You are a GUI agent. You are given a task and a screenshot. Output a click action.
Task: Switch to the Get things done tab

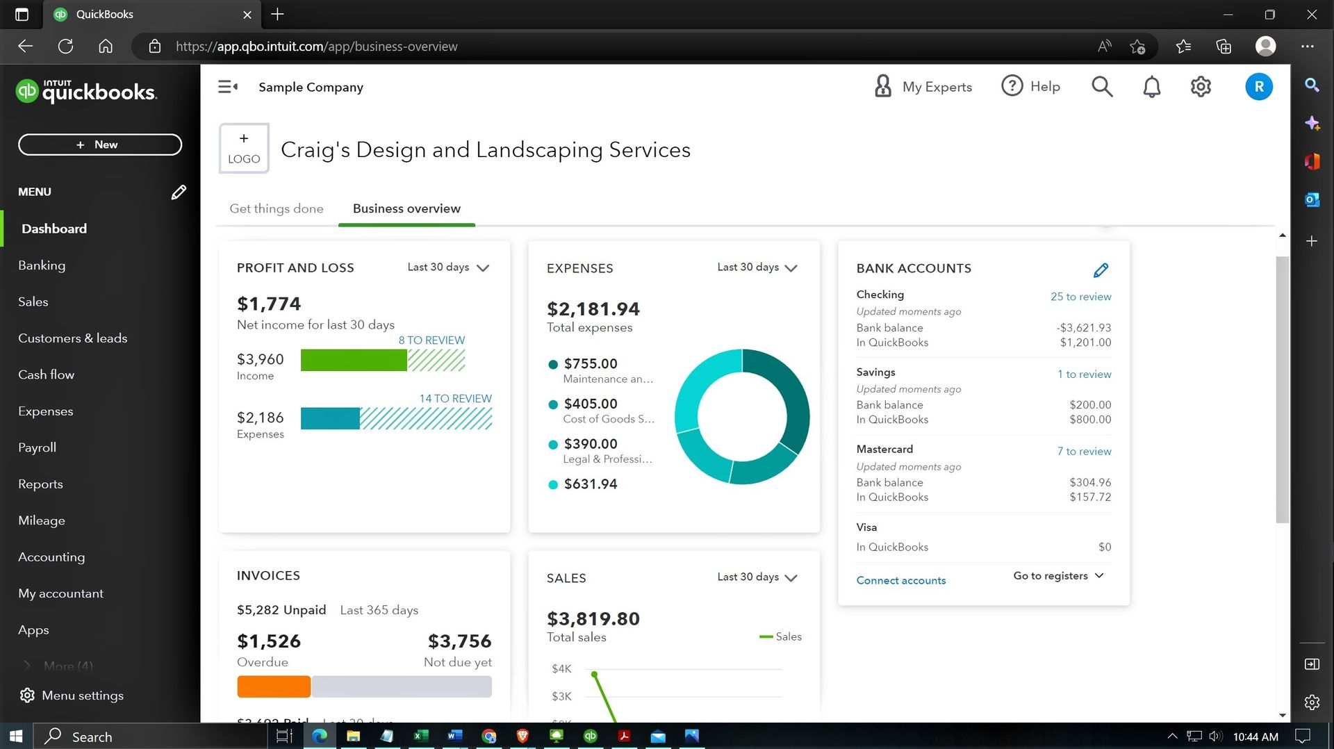point(276,208)
